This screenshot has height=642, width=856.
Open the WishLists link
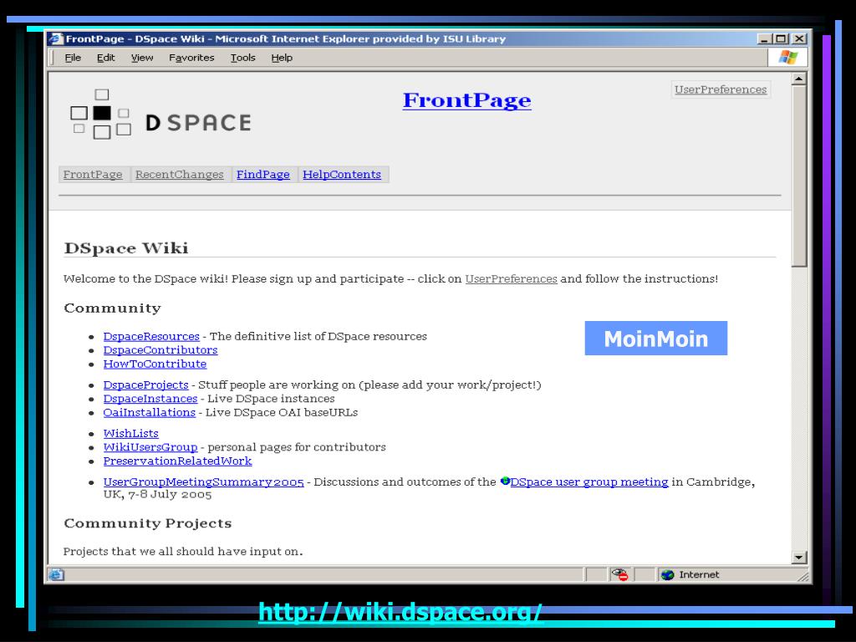[x=131, y=434]
